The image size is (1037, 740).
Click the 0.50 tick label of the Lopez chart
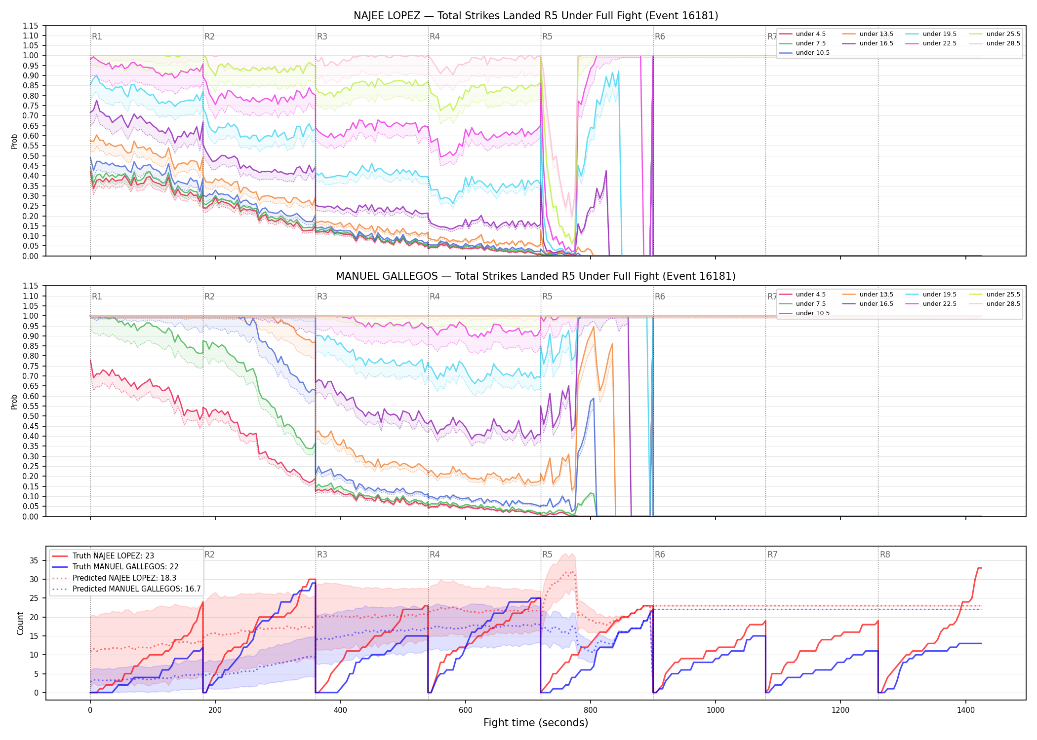tap(31, 156)
